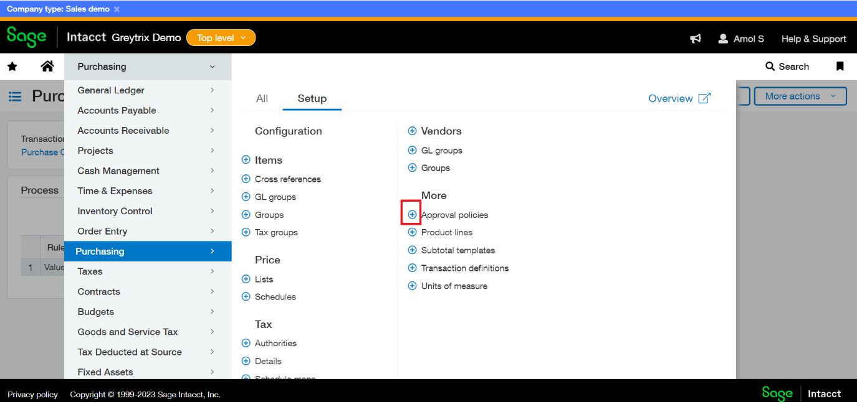Screen dimensions: 857x404
Task: Open the announcements megaphone icon
Action: coord(696,39)
